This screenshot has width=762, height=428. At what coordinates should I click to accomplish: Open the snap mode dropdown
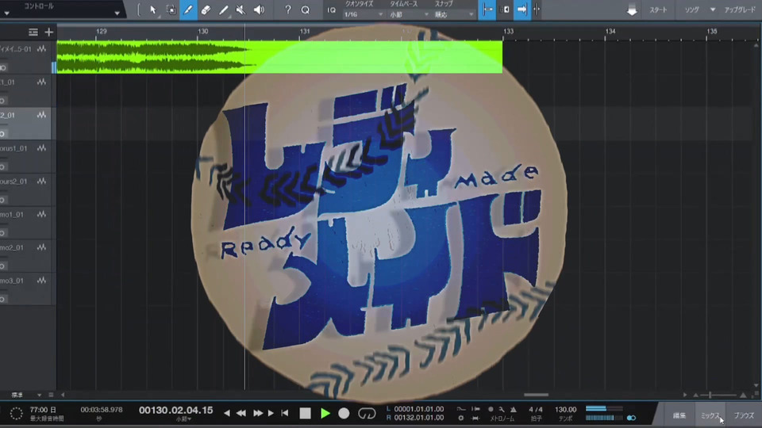pyautogui.click(x=454, y=14)
